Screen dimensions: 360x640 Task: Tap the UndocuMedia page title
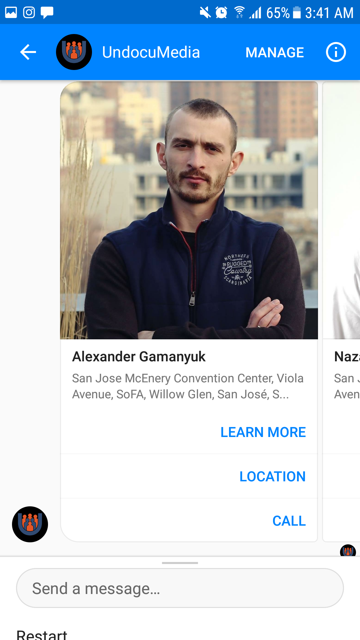pos(151,52)
